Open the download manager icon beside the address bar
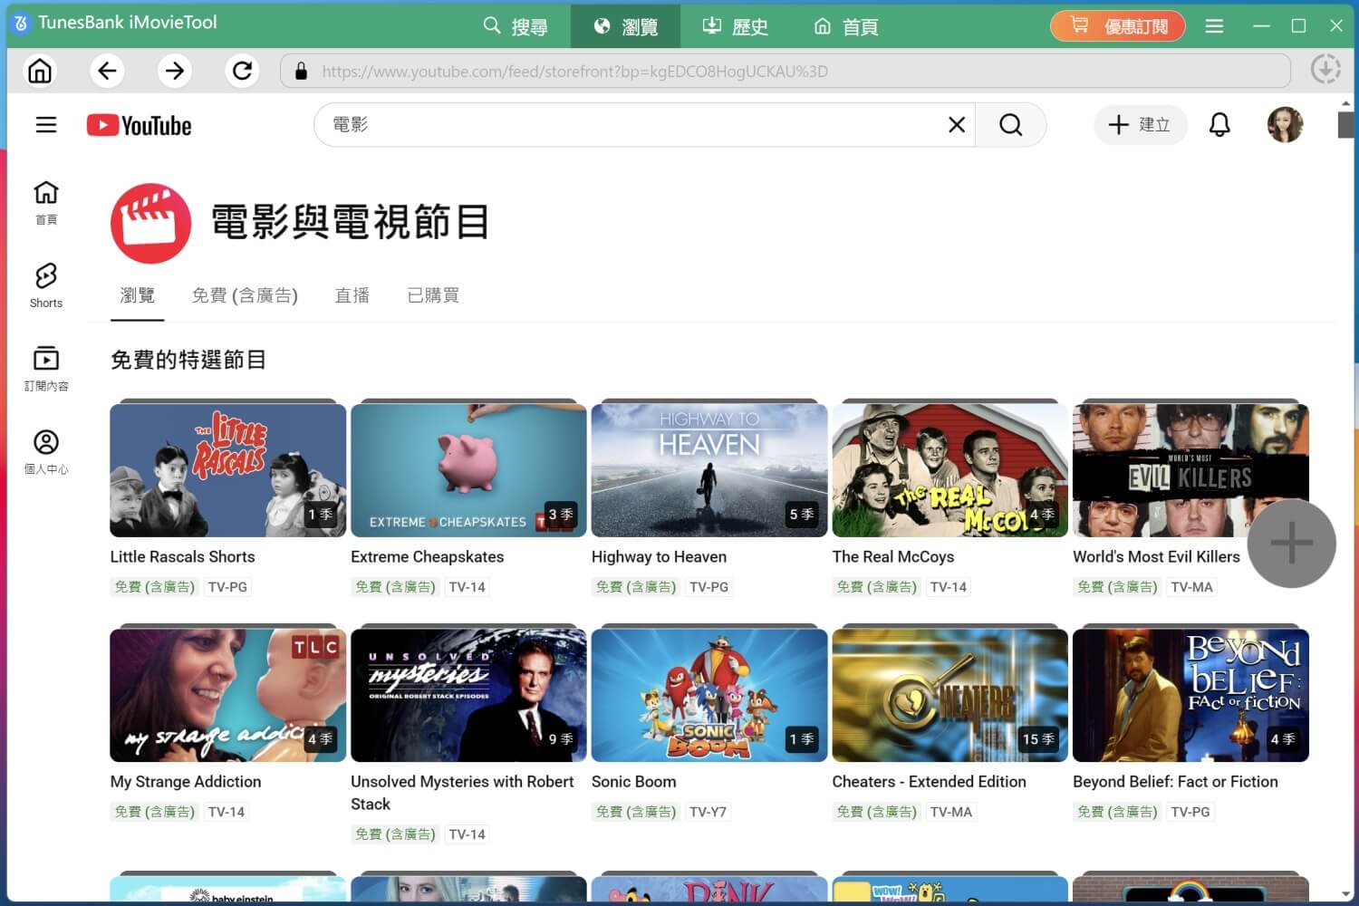This screenshot has width=1359, height=906. tap(1325, 68)
